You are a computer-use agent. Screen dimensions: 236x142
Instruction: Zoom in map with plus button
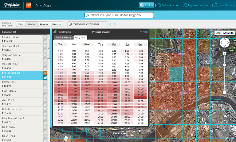pyautogui.click(x=225, y=54)
